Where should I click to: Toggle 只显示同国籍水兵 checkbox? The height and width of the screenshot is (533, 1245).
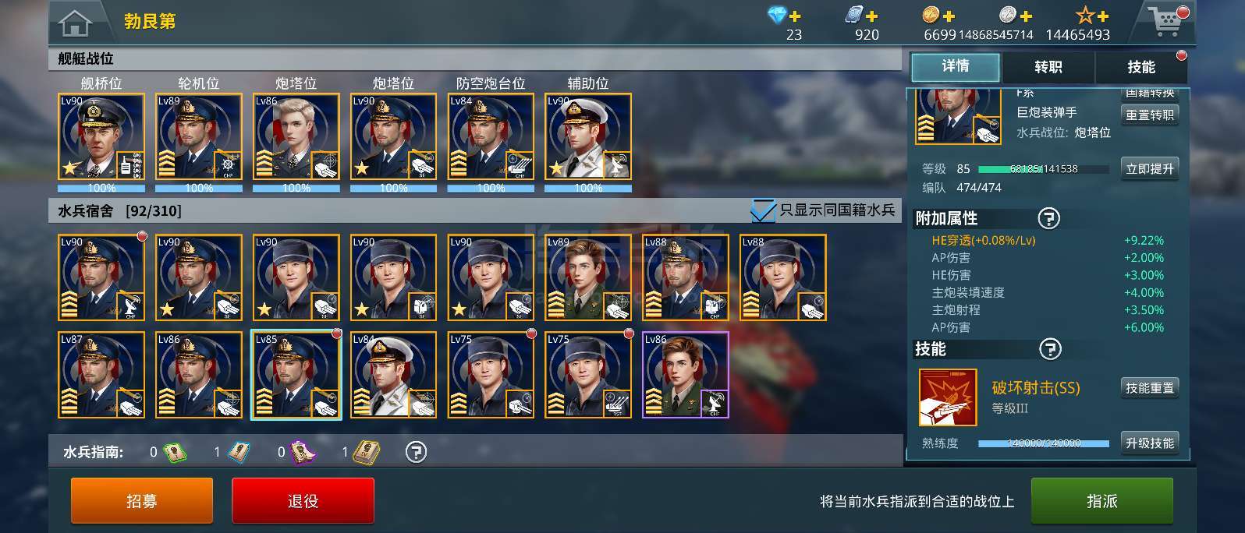762,210
